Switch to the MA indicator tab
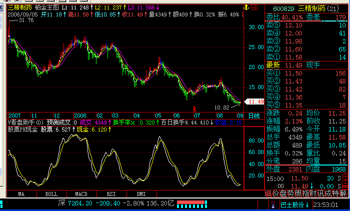 21,194
